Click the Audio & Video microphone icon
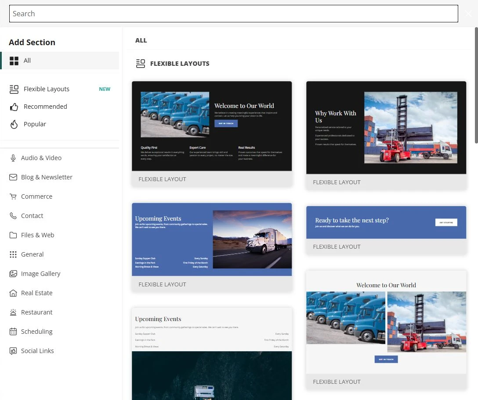The height and width of the screenshot is (400, 478). click(x=13, y=158)
